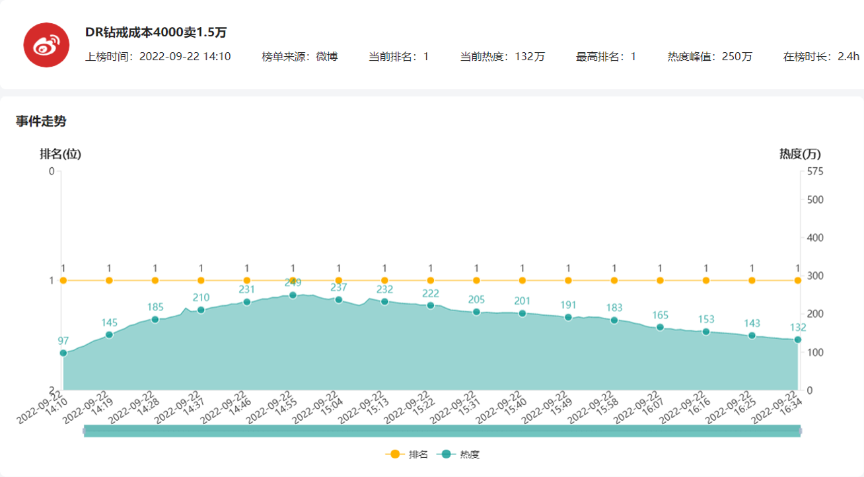Select the 145 heat point at 14:19
Screen dimensions: 864x477
pos(109,335)
